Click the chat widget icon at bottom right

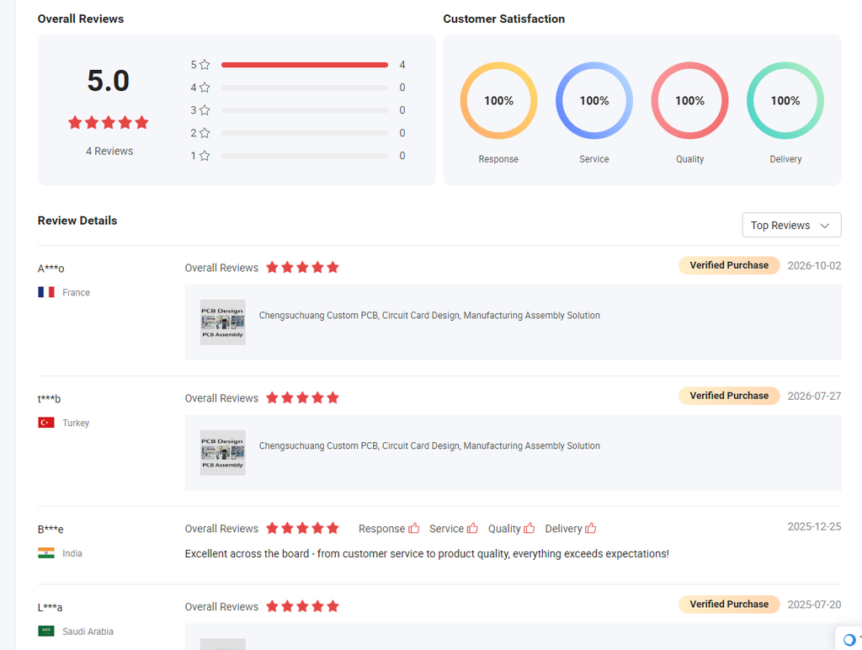tap(850, 639)
